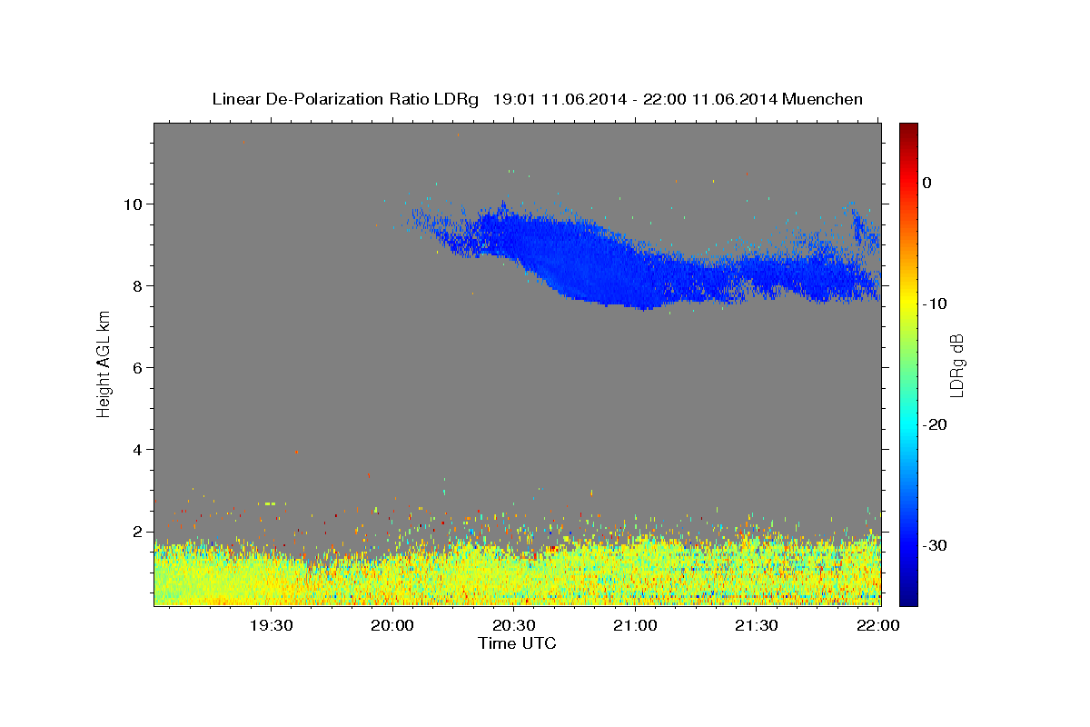Image resolution: width=1090 pixels, height=727 pixels.
Task: Click the height label 6
Action: pyautogui.click(x=138, y=368)
